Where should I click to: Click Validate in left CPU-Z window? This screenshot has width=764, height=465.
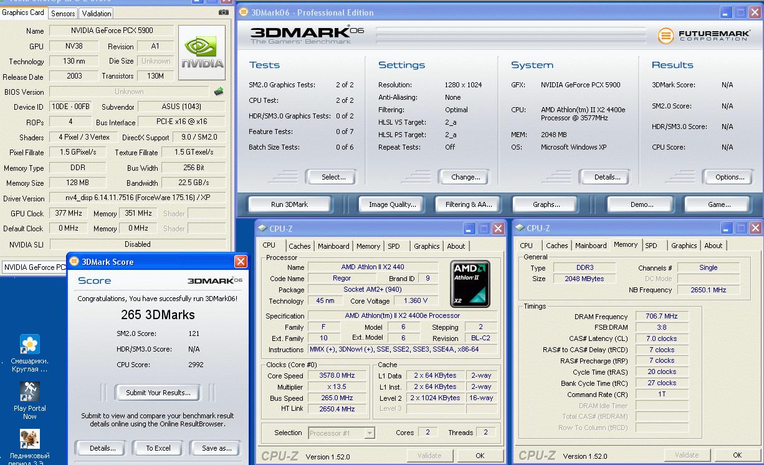coord(429,456)
